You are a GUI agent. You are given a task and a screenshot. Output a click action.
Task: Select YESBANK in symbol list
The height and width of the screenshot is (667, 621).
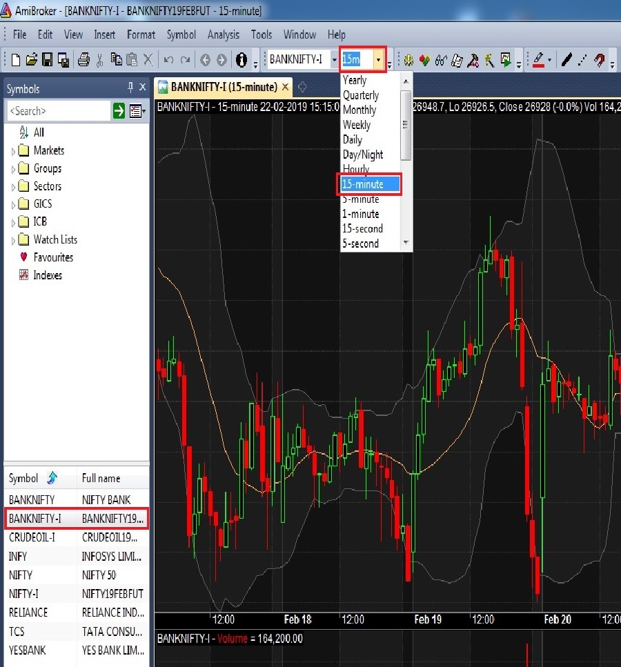77,650
